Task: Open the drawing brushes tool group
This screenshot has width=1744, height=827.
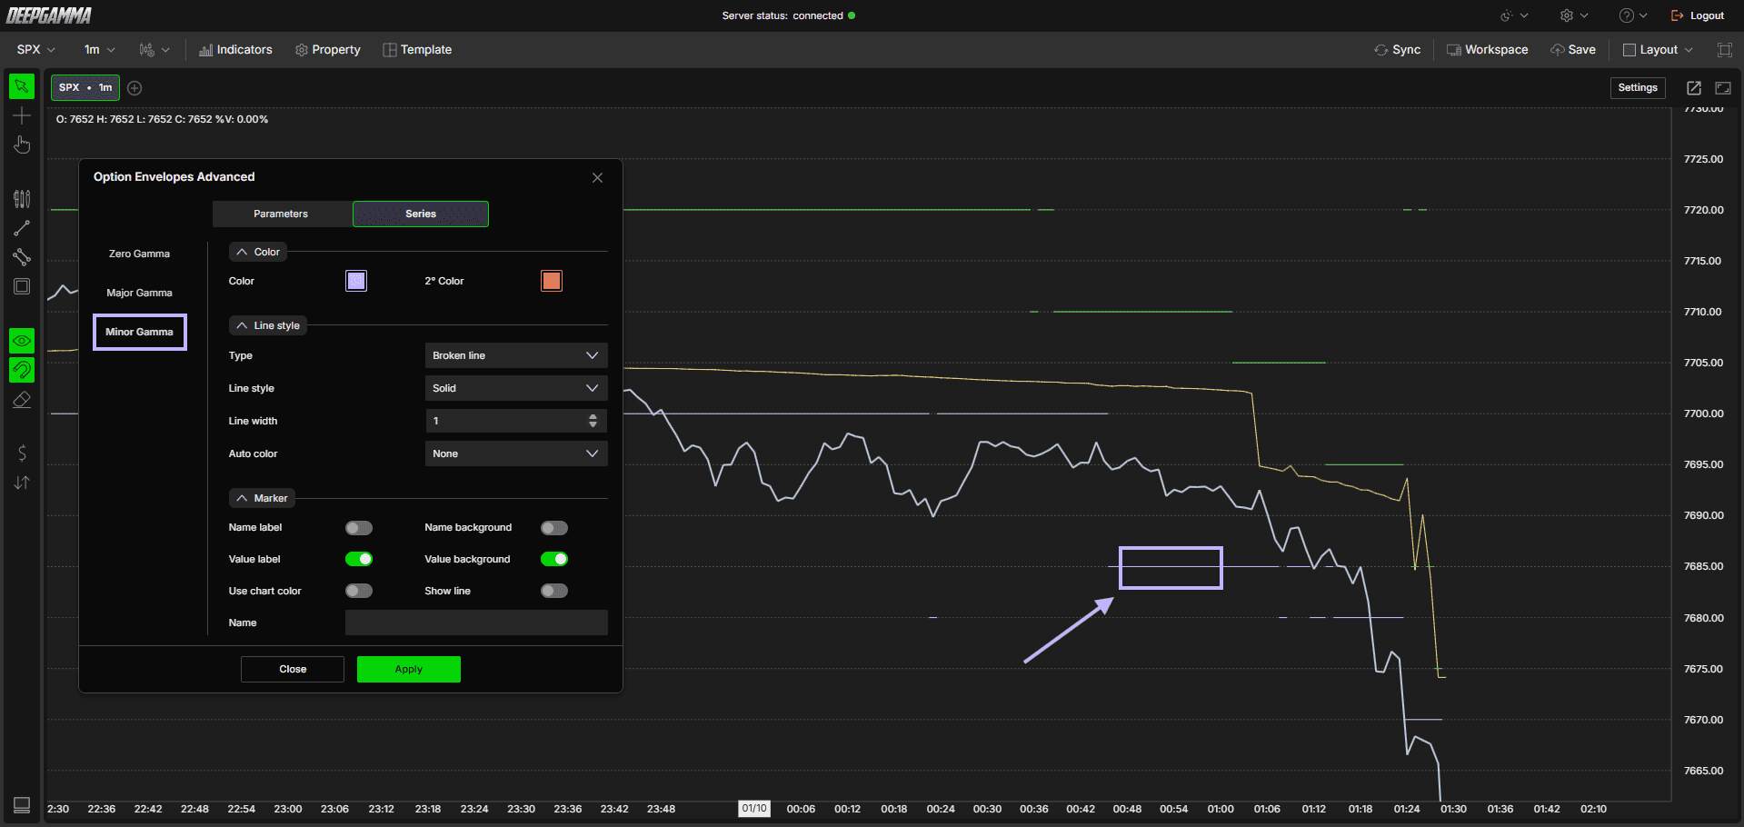Action: pyautogui.click(x=22, y=198)
